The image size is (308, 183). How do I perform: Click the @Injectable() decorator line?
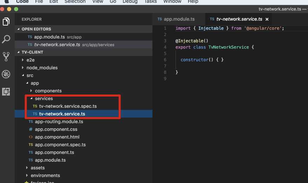point(192,41)
